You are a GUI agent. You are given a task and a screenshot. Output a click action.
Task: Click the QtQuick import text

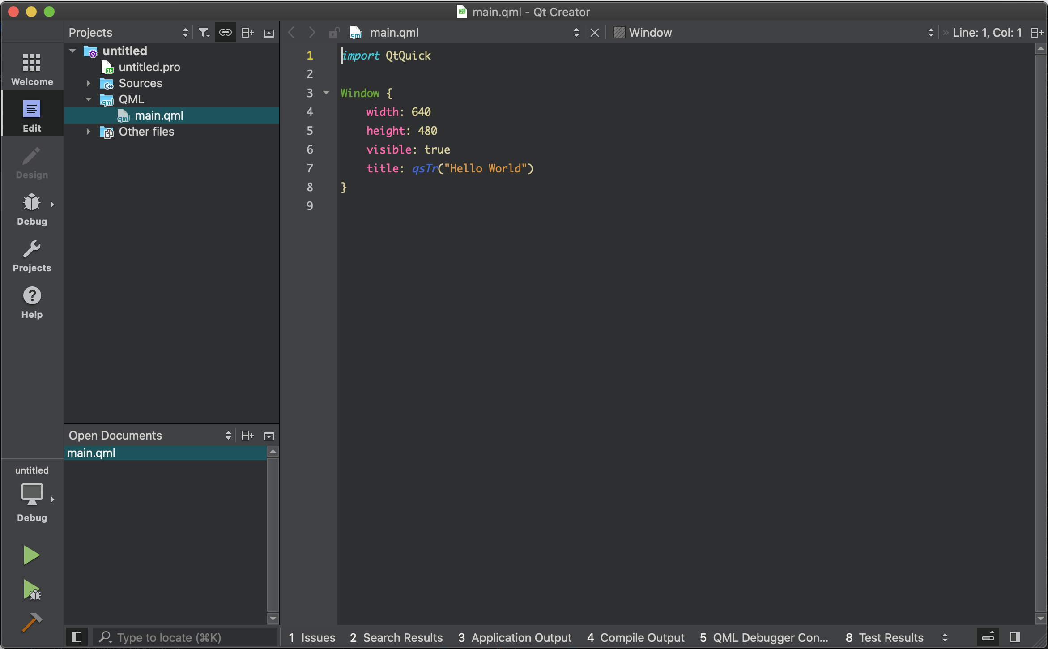click(x=408, y=56)
